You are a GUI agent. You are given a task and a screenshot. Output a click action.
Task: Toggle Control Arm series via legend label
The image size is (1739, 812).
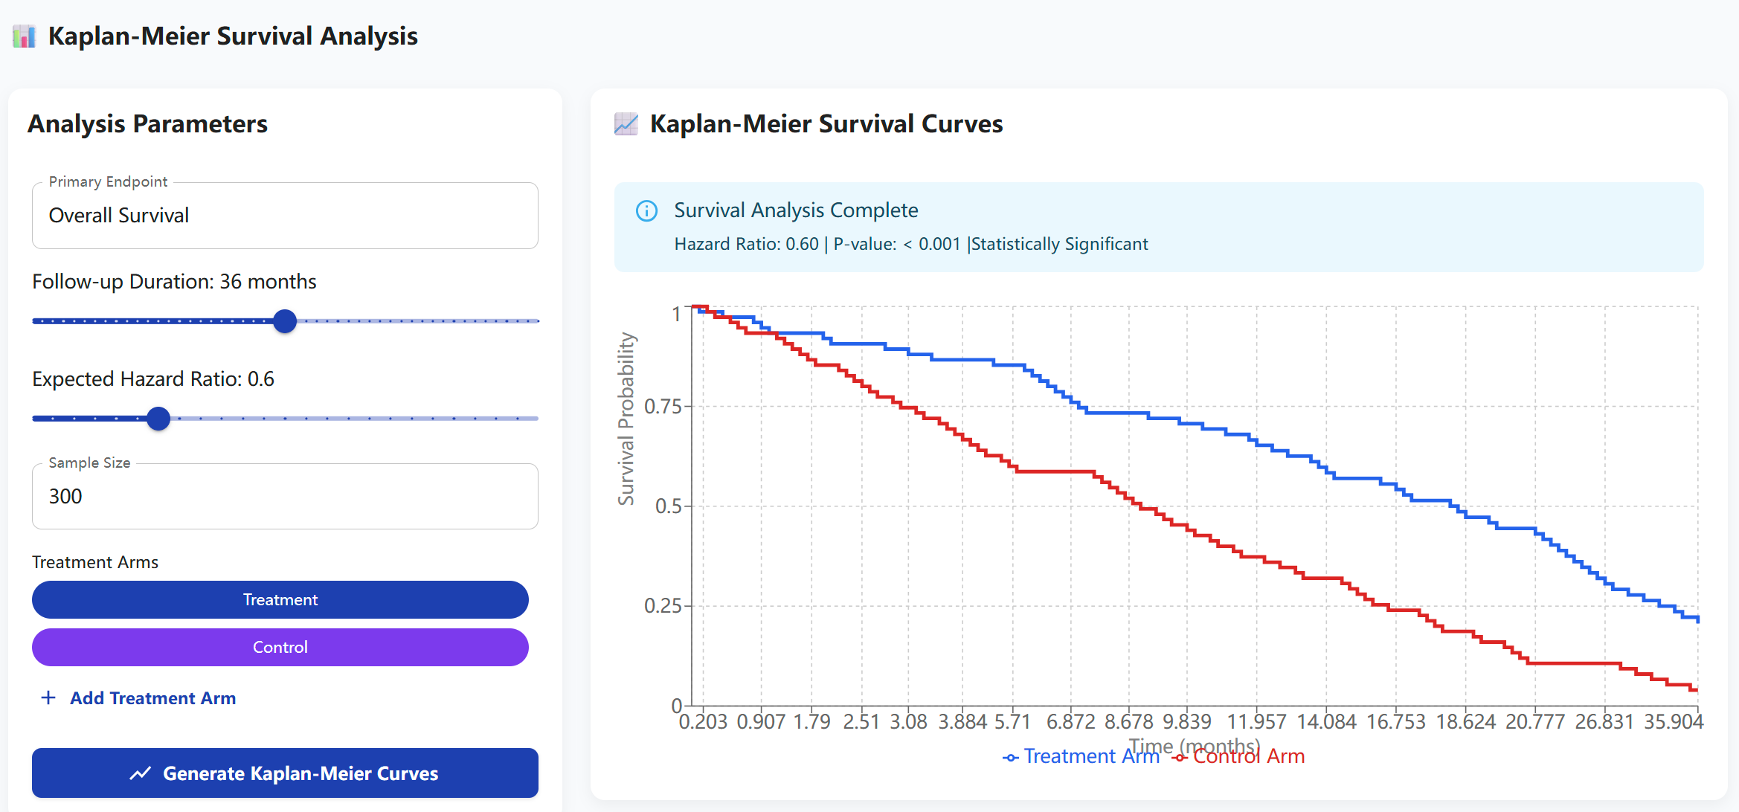point(1249,756)
